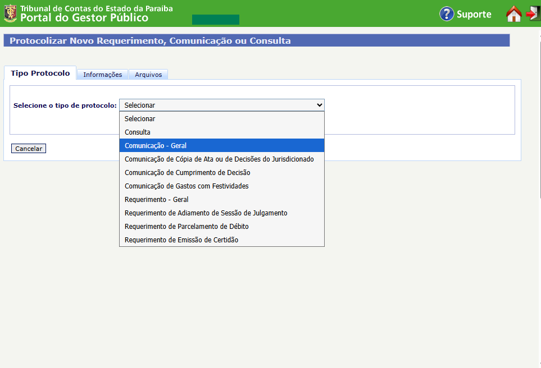
Task: Log out using the exit door icon
Action: click(x=533, y=14)
